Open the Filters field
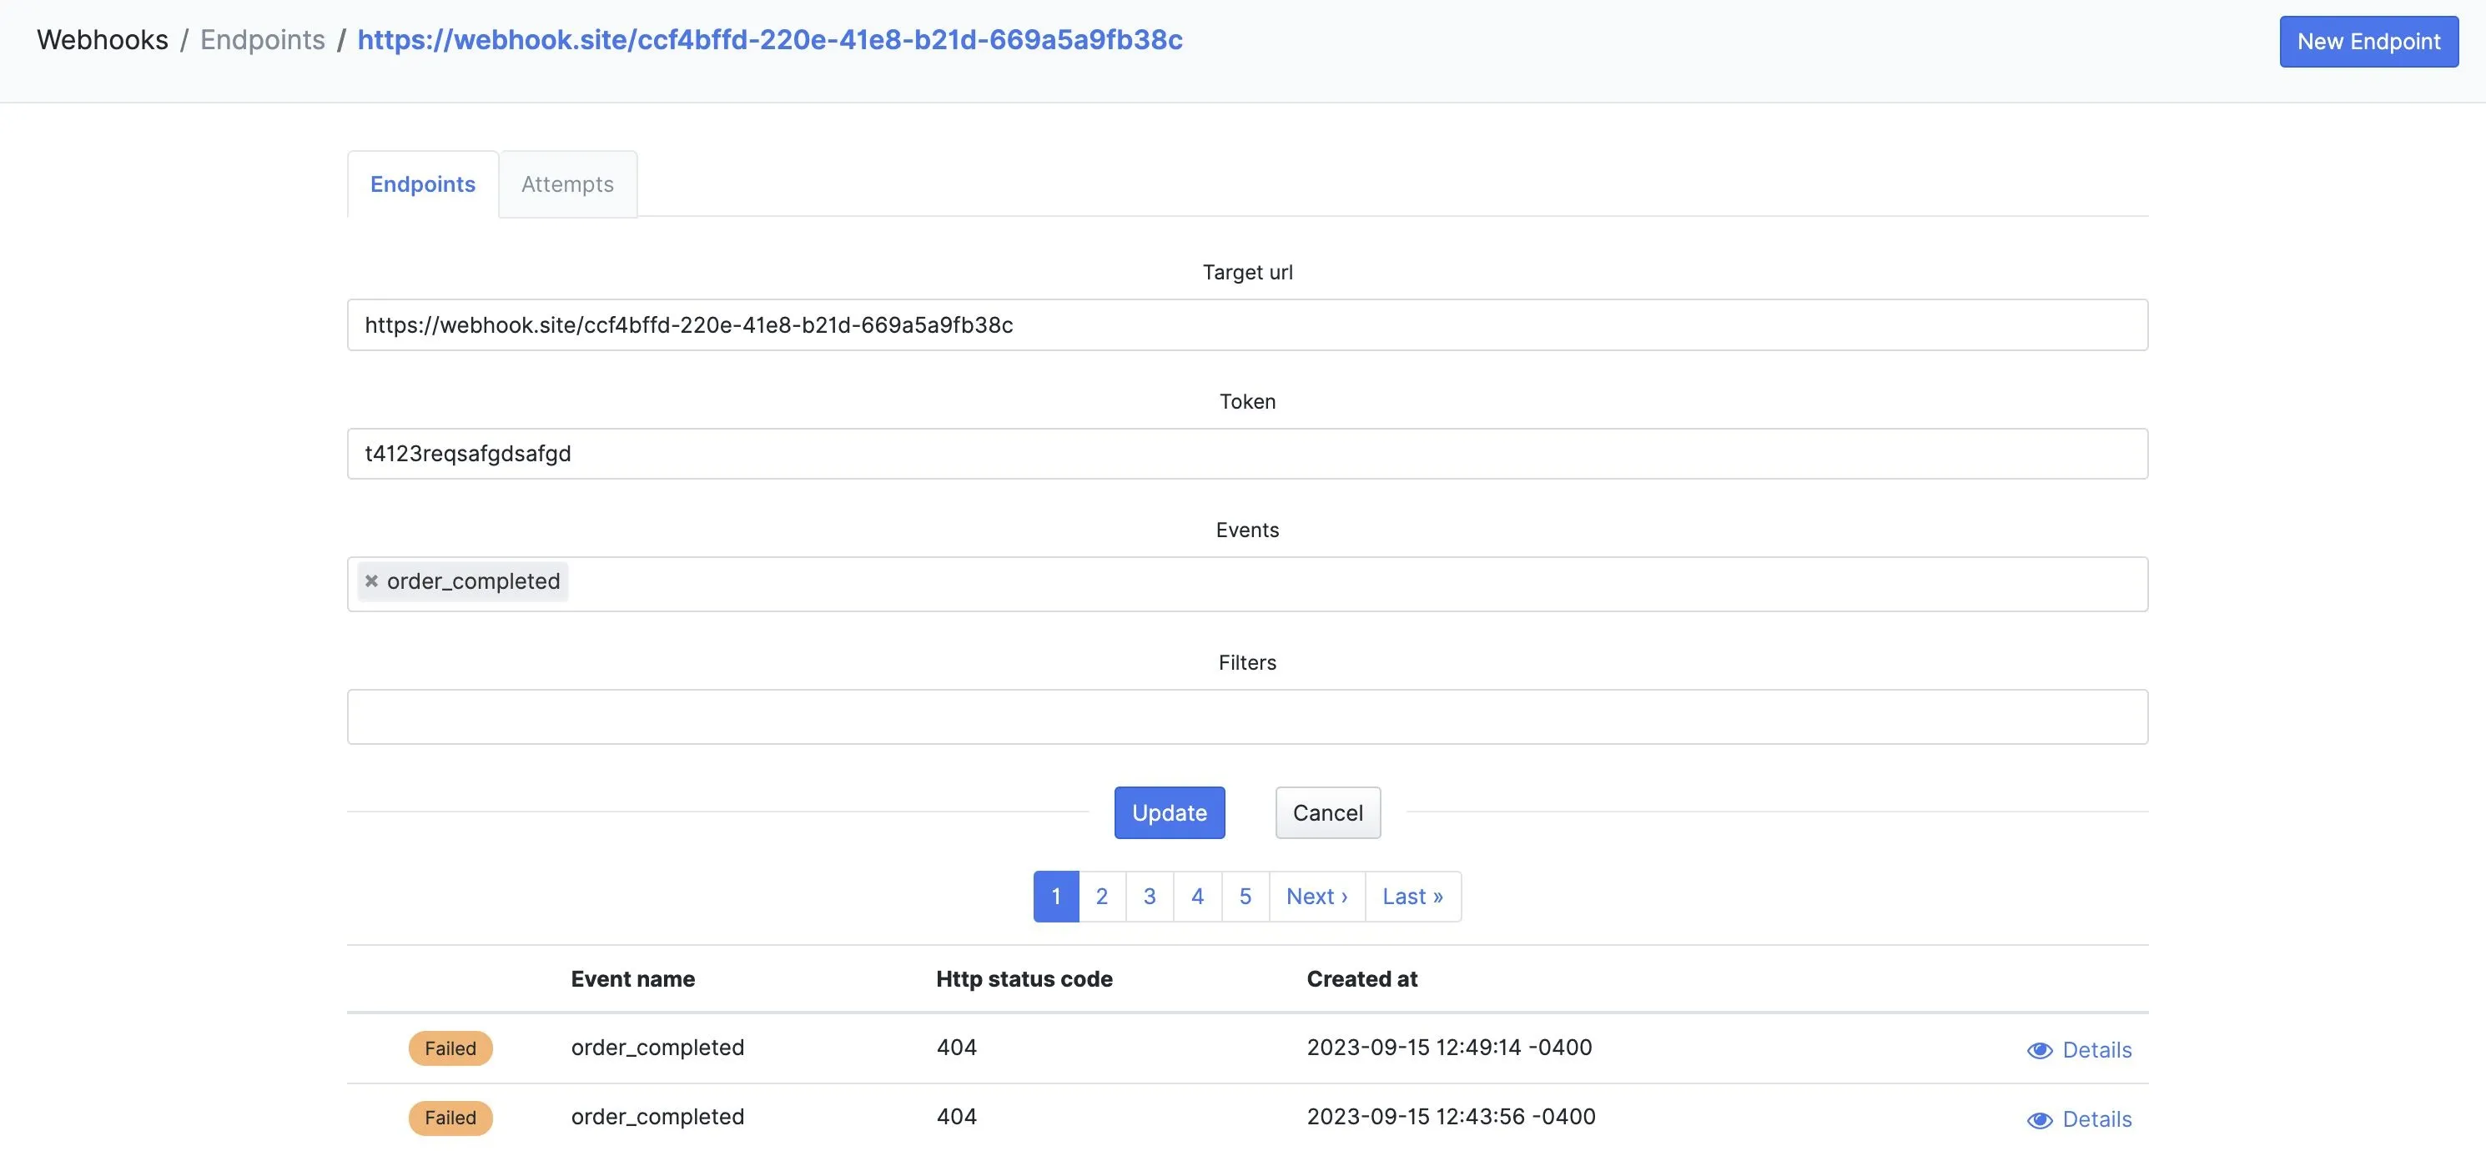 1247,716
